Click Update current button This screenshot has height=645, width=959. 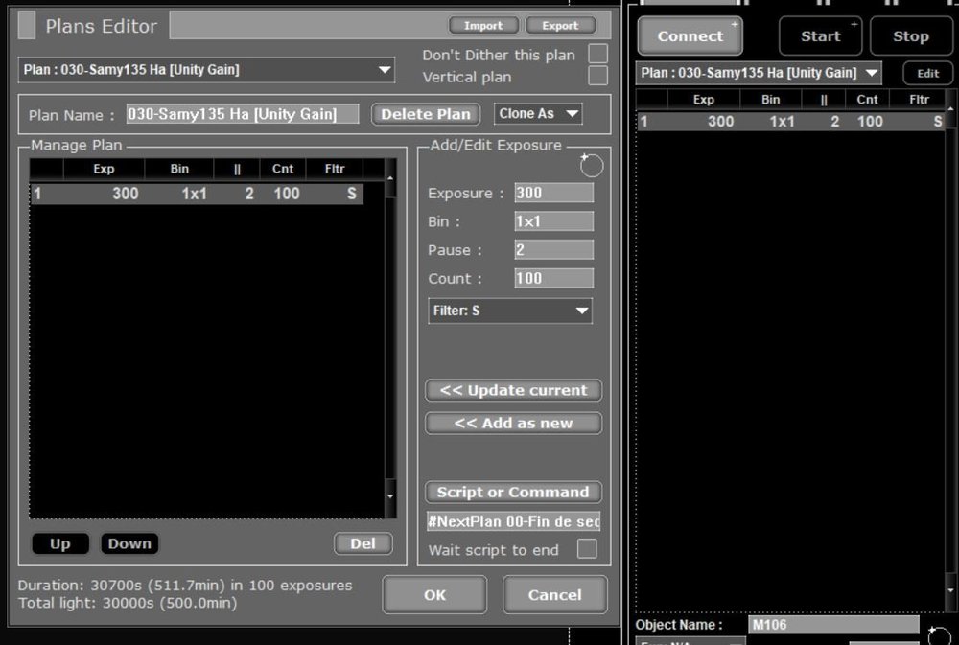513,390
